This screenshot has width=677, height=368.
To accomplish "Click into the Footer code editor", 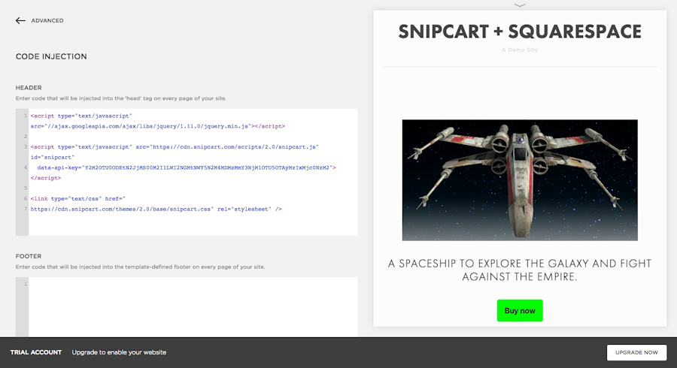I will pos(193,307).
